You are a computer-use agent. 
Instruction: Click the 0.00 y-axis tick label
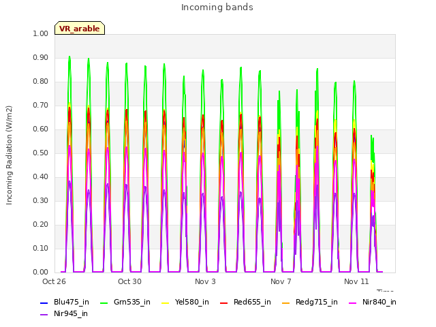click(41, 272)
